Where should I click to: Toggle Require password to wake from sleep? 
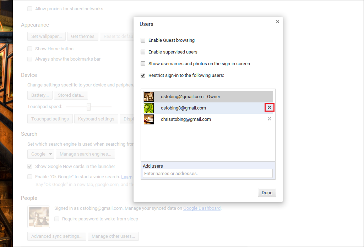tap(57, 219)
